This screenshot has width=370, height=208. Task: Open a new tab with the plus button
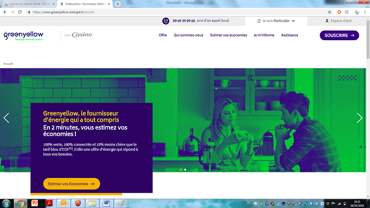pyautogui.click(x=117, y=4)
